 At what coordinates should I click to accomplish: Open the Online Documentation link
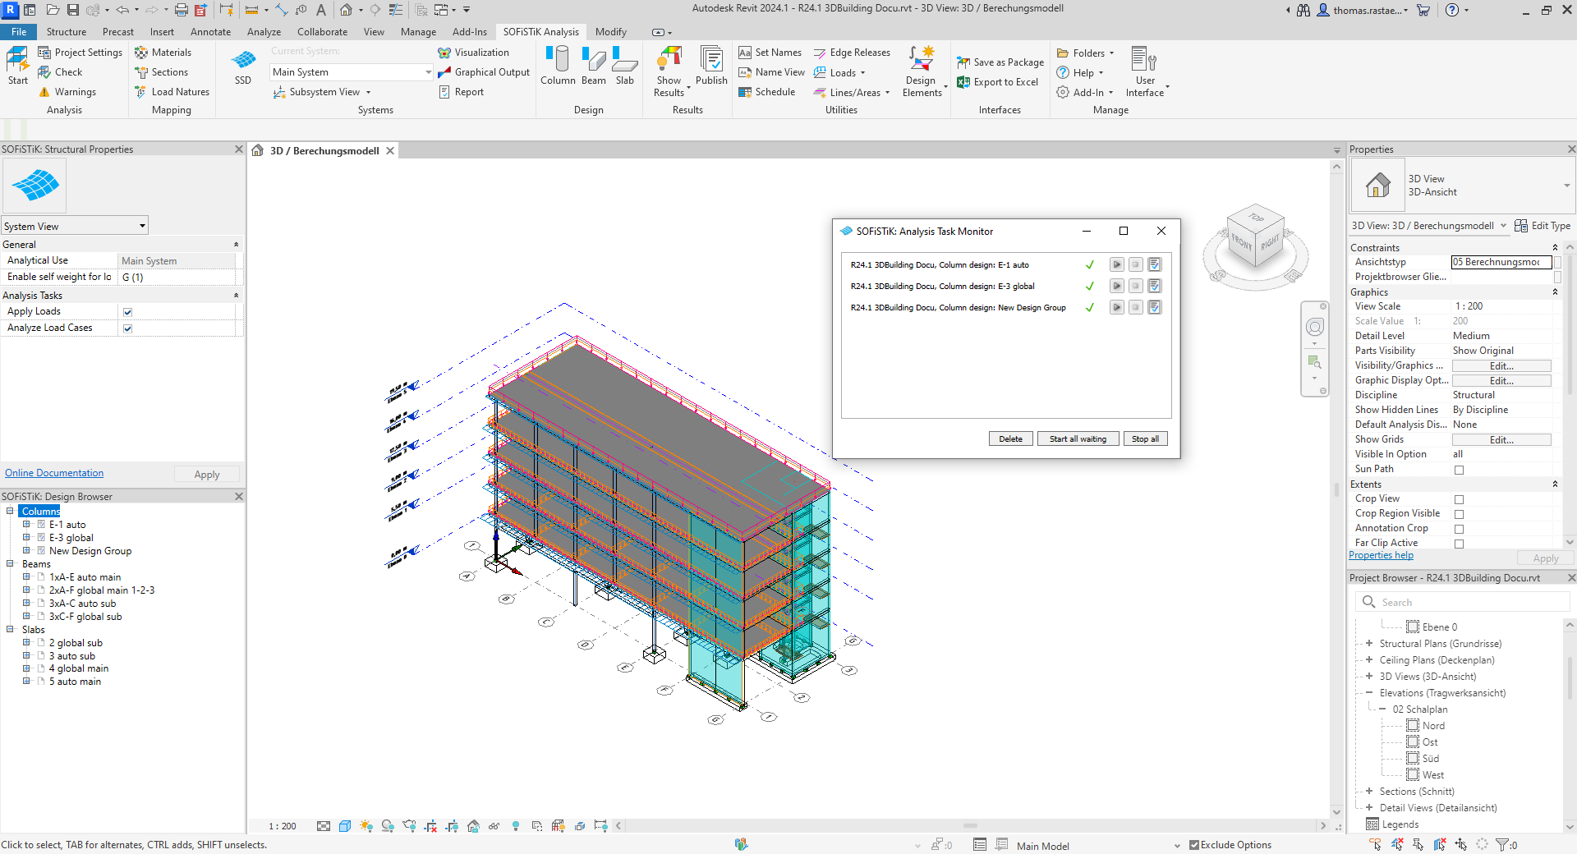(54, 473)
